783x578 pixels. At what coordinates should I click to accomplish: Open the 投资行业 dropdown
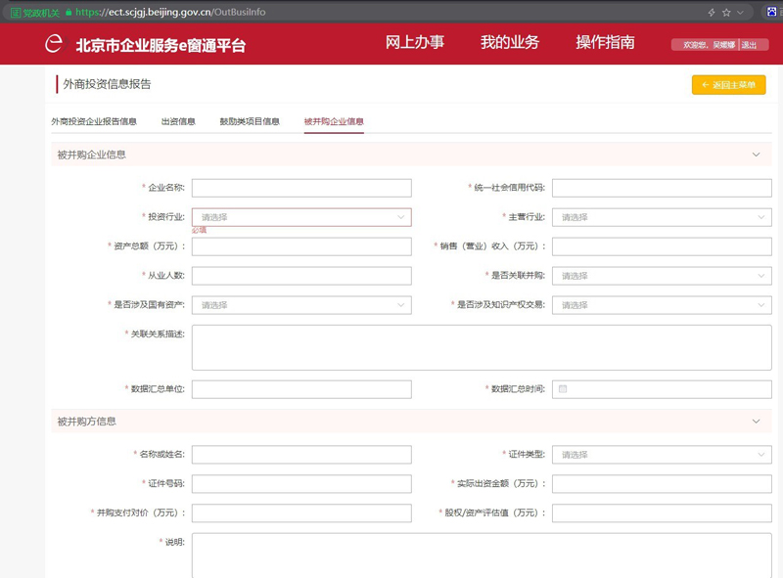click(301, 217)
